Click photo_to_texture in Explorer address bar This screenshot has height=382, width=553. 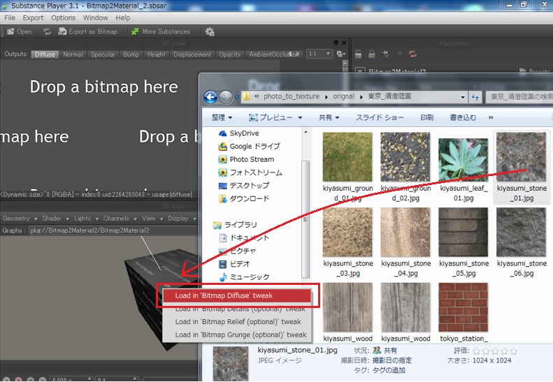pyautogui.click(x=292, y=96)
